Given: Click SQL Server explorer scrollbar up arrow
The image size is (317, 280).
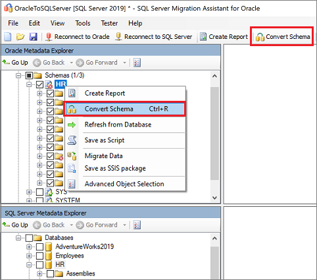Looking at the screenshot, I should (x=214, y=238).
